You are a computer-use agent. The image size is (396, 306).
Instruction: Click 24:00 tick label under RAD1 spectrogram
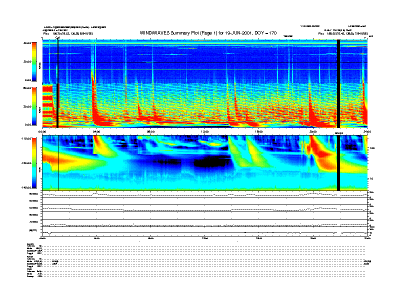[367, 131]
